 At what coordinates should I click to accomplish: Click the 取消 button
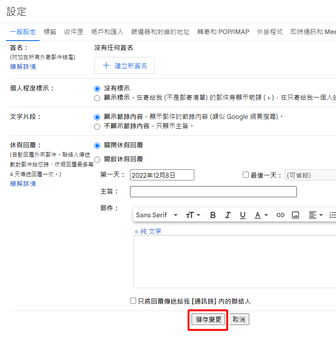pos(239,319)
